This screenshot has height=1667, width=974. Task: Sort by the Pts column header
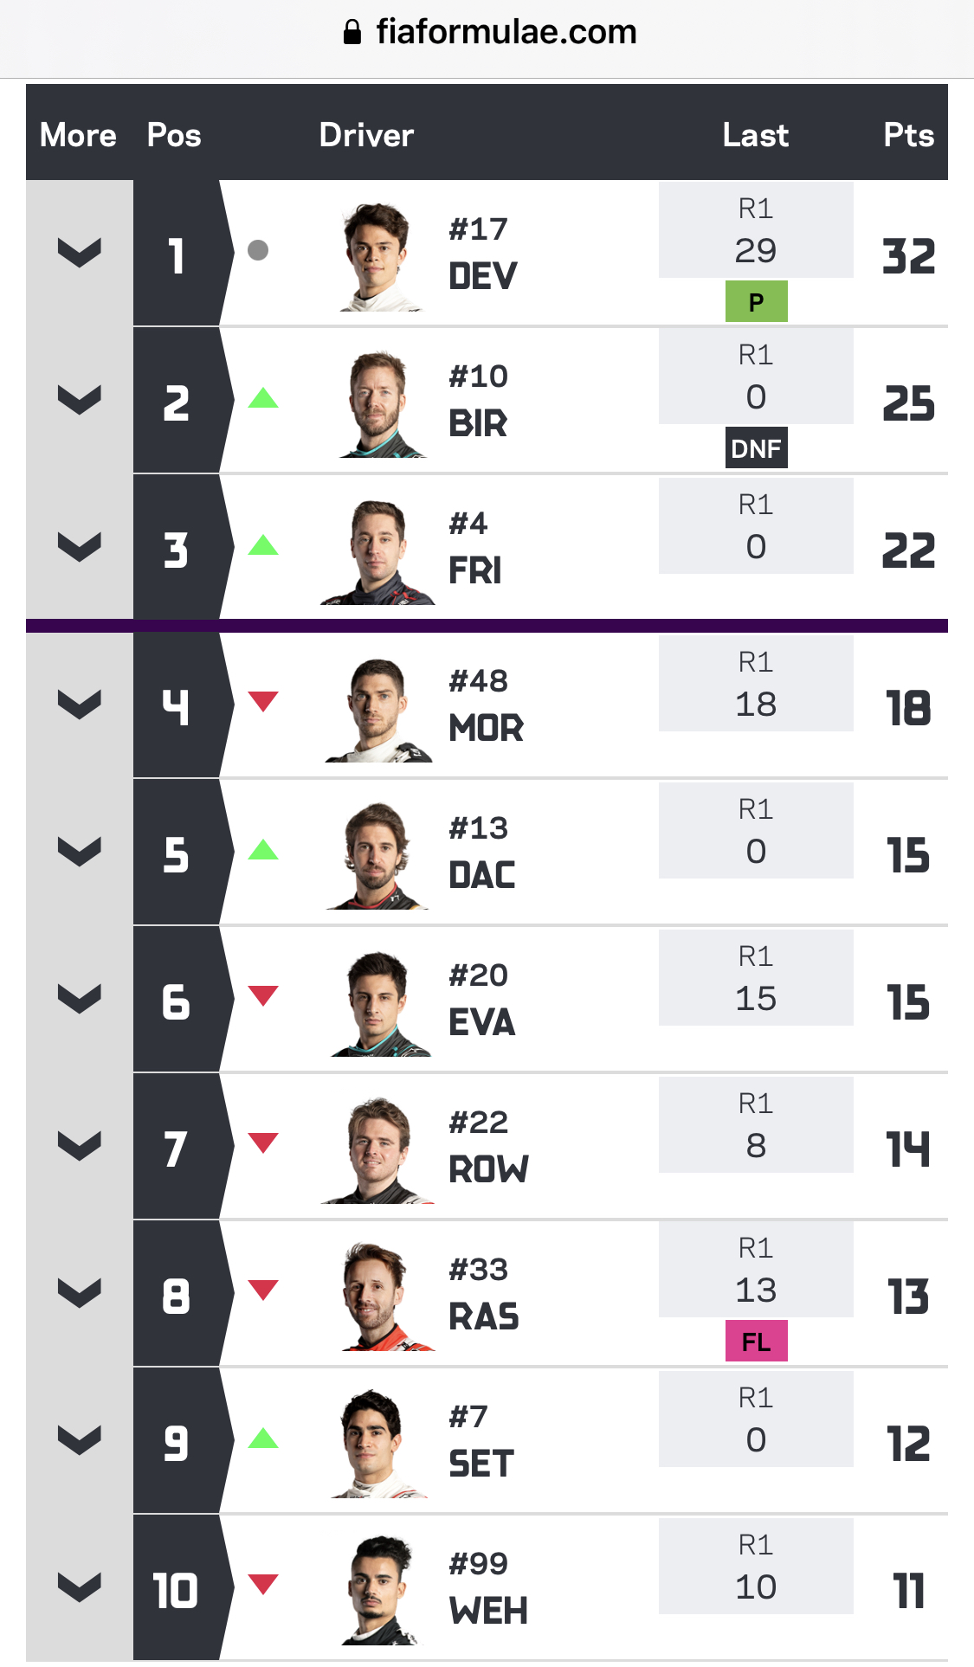point(908,135)
